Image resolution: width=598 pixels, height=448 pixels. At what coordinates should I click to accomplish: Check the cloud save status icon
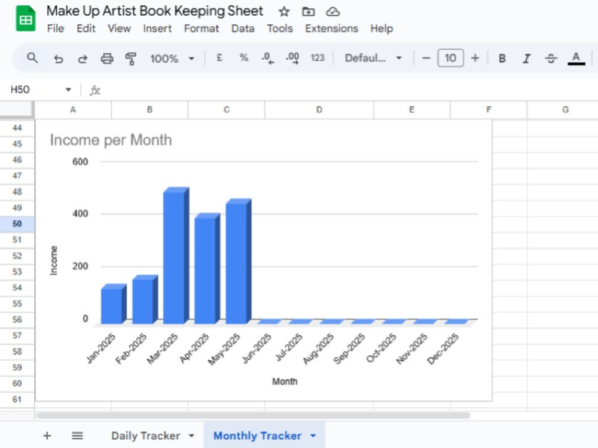click(x=332, y=12)
